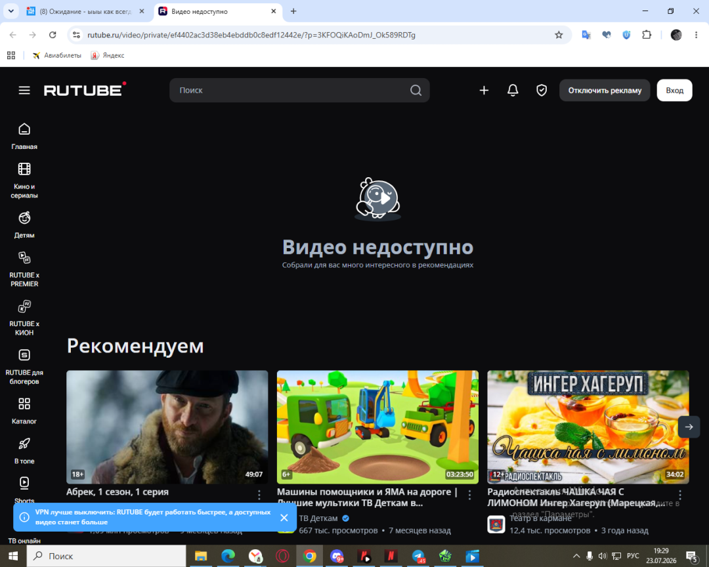Click the search magnifier icon in RUTUBE search bar

click(416, 91)
